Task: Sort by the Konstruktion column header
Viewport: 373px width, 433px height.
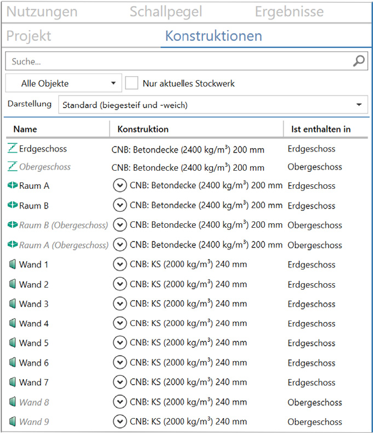Action: (x=143, y=129)
